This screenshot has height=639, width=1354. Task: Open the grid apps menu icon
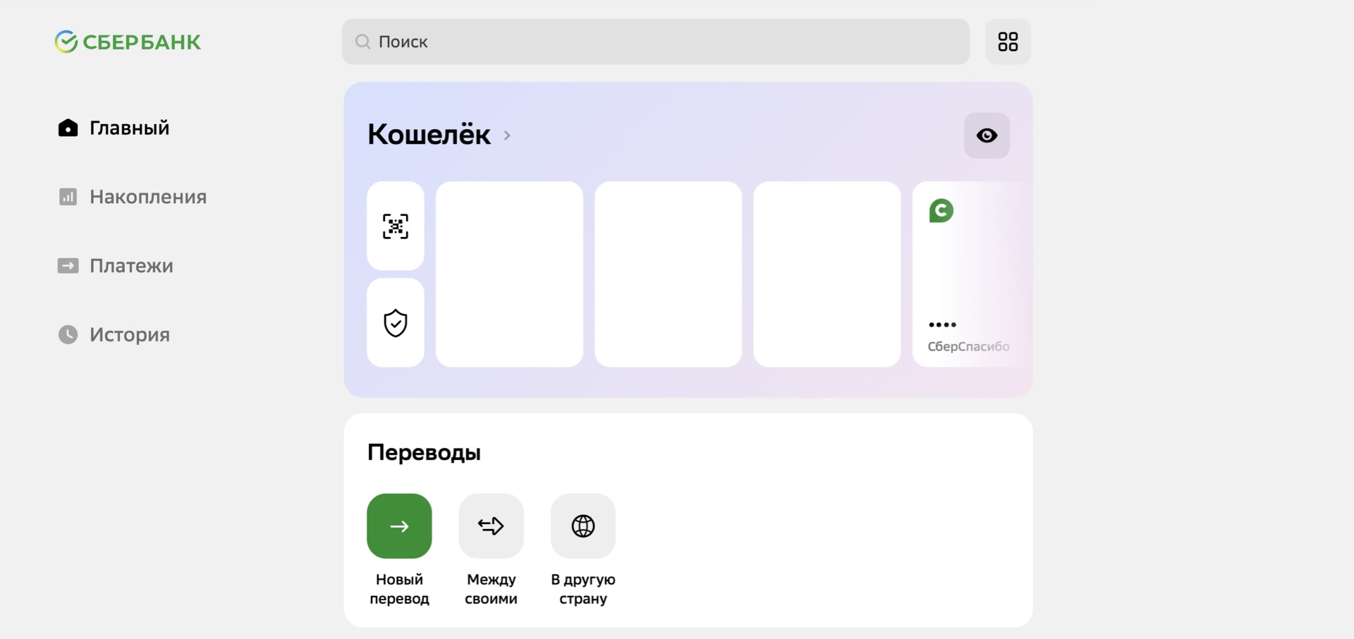[1008, 42]
